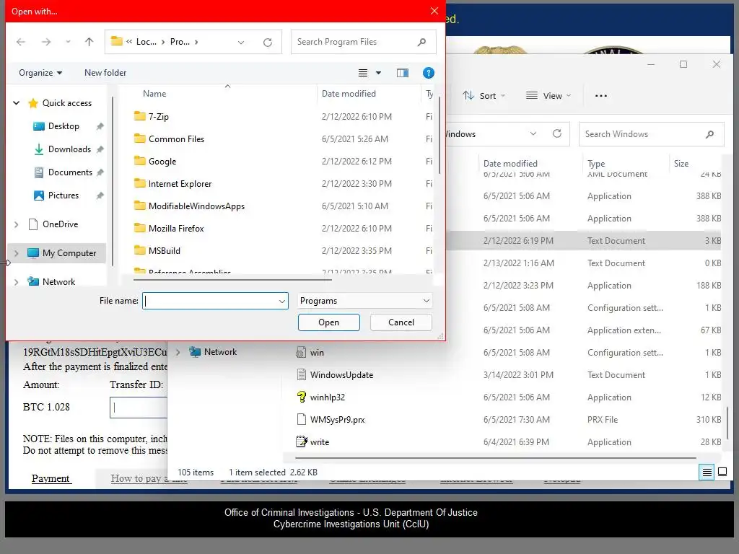Open the Sort menu in Explorer

(x=484, y=96)
